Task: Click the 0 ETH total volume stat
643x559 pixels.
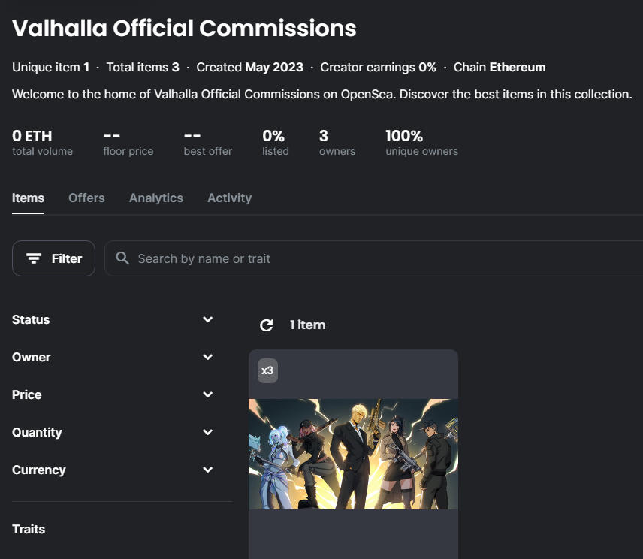Action: 42,142
